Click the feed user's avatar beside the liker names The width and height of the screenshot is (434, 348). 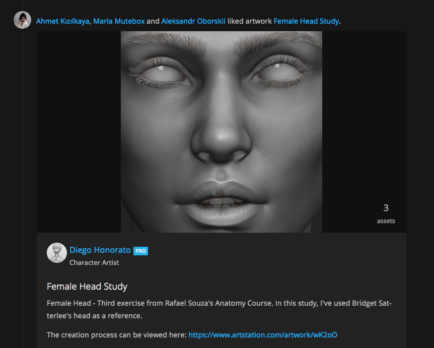(22, 20)
